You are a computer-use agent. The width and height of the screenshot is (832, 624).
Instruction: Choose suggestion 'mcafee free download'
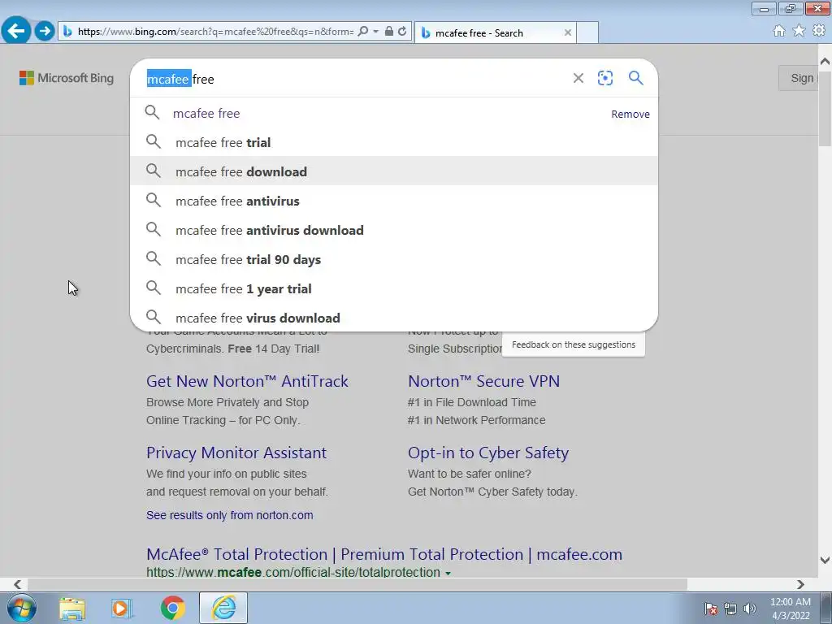[394, 171]
